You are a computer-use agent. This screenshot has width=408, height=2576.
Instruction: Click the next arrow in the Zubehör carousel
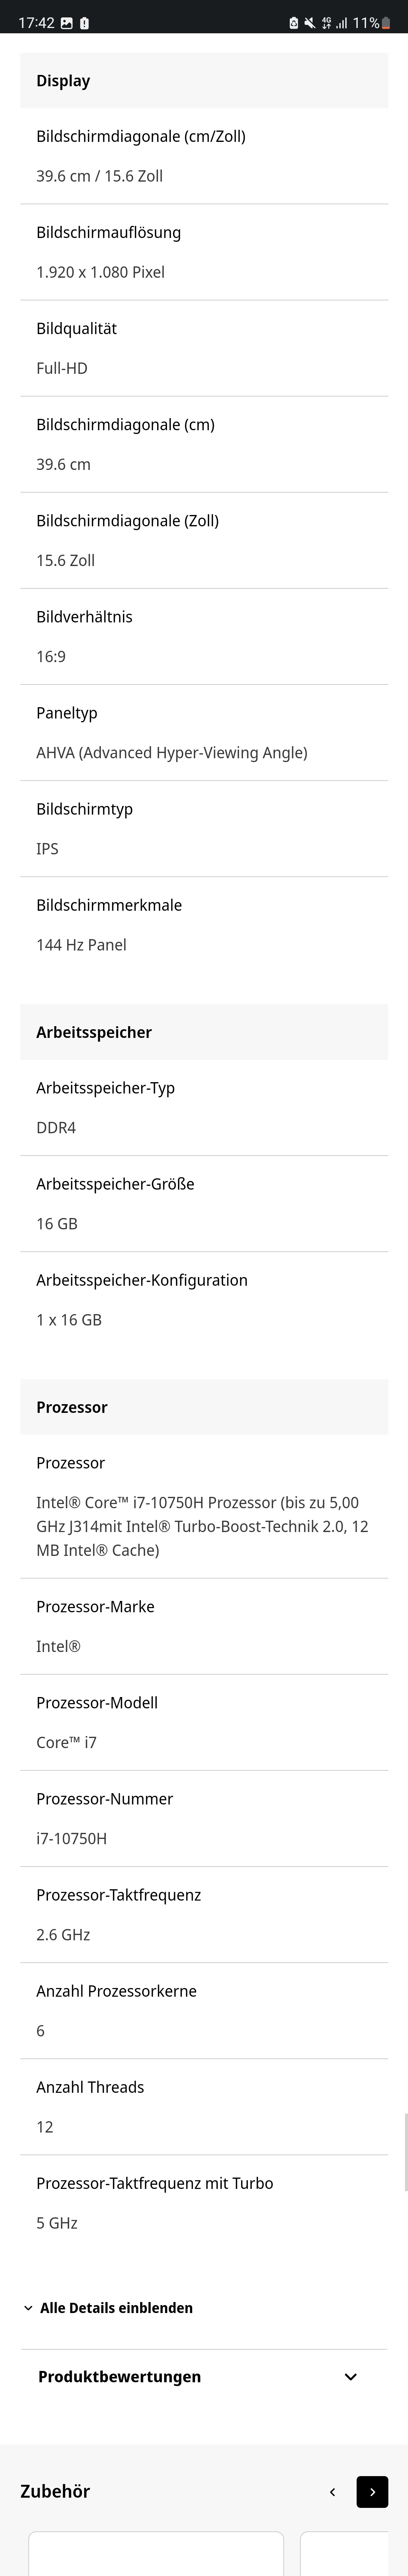click(x=372, y=2491)
